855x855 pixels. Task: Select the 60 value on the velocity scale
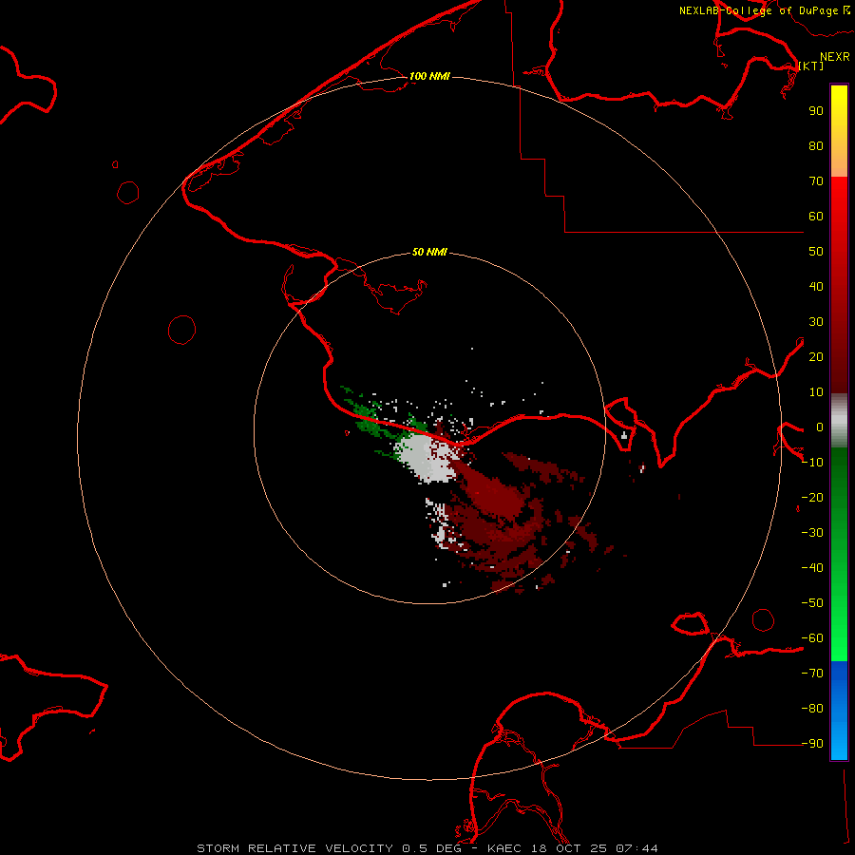(x=816, y=217)
